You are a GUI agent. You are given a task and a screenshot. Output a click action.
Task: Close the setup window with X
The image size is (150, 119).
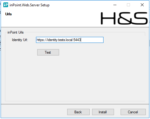click(142, 5)
